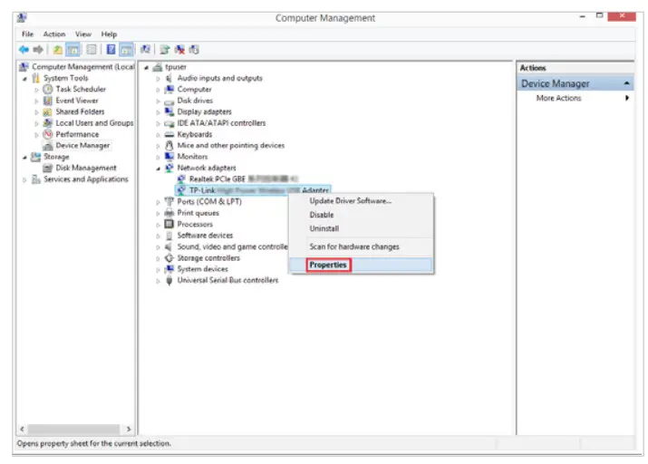Image resolution: width=648 pixels, height=464 pixels.
Task: Open the Action menu
Action: tap(54, 34)
